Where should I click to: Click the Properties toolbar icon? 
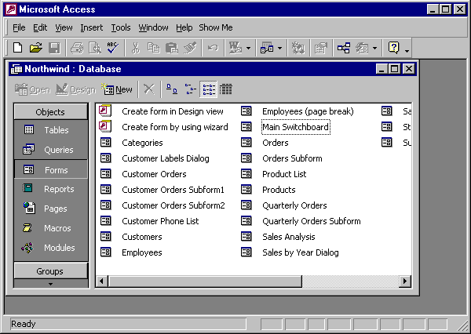click(x=320, y=48)
